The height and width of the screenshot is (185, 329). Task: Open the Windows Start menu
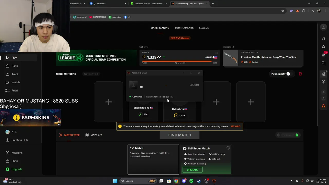pyautogui.click(x=115, y=181)
